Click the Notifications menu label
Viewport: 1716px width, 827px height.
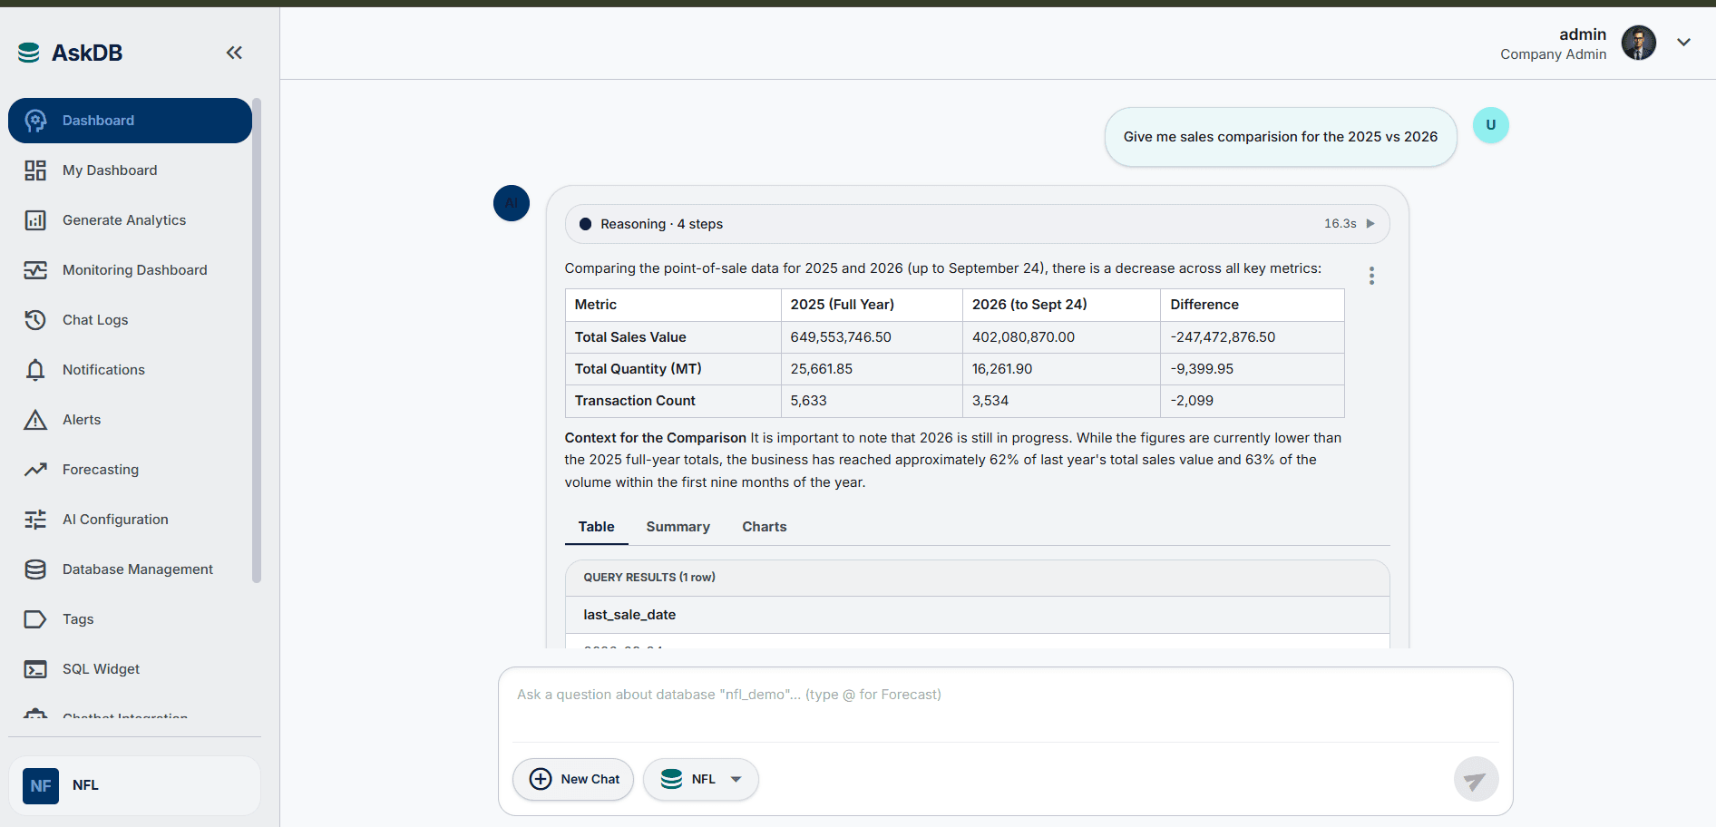click(103, 370)
